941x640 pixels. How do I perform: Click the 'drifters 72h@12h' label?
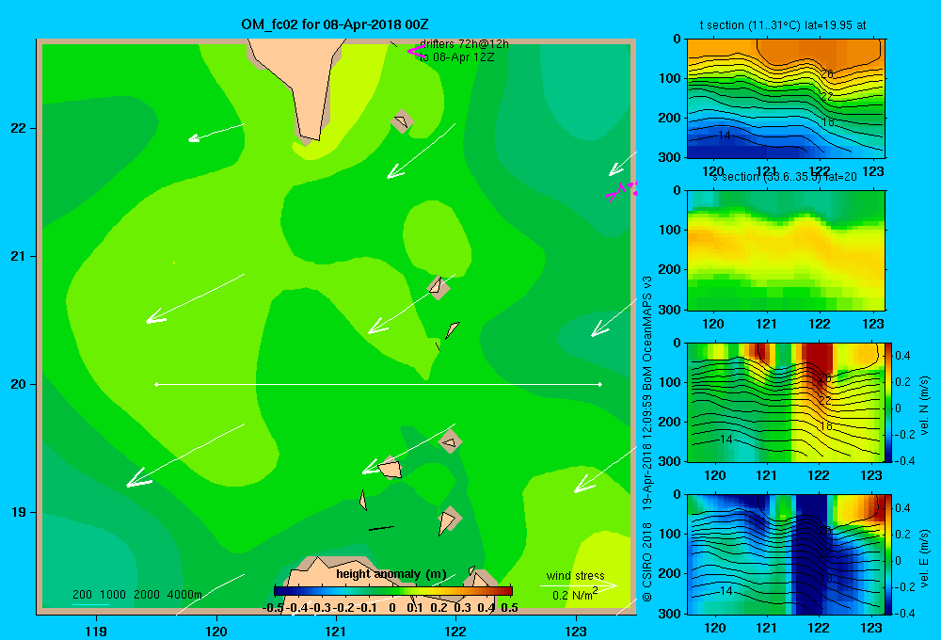click(464, 44)
